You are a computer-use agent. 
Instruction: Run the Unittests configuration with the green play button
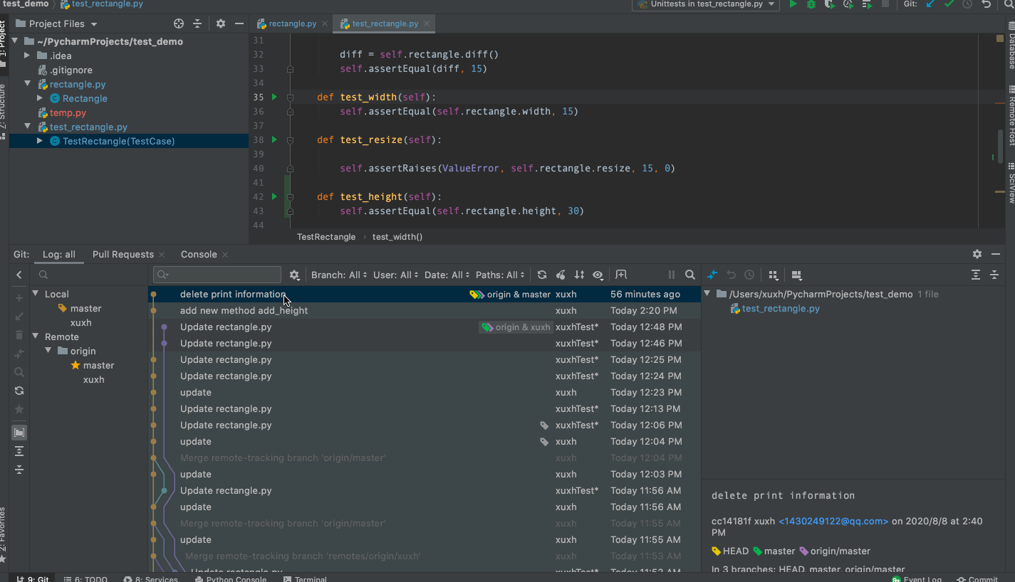click(793, 4)
